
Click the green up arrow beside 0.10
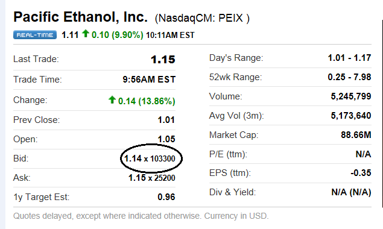[x=86, y=34]
